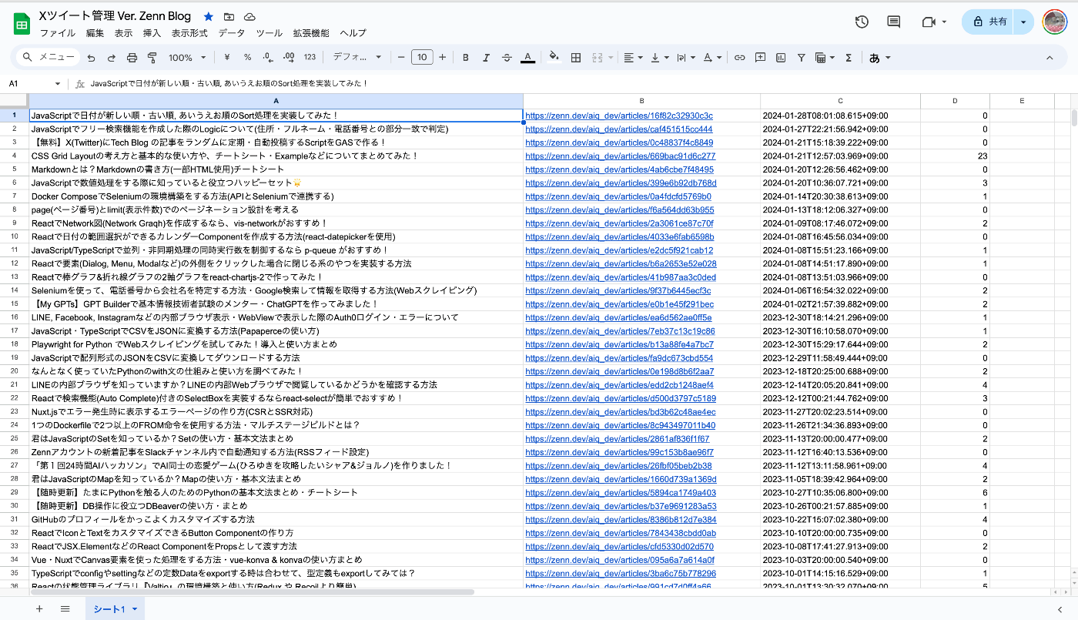This screenshot has width=1078, height=620.
Task: Undo the last action
Action: (x=92, y=58)
